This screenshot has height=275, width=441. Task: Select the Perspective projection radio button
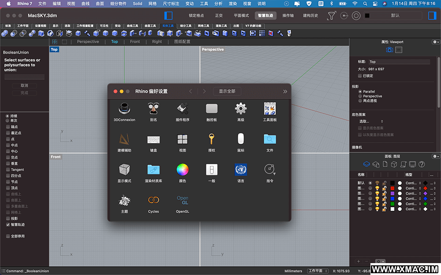[360, 96]
